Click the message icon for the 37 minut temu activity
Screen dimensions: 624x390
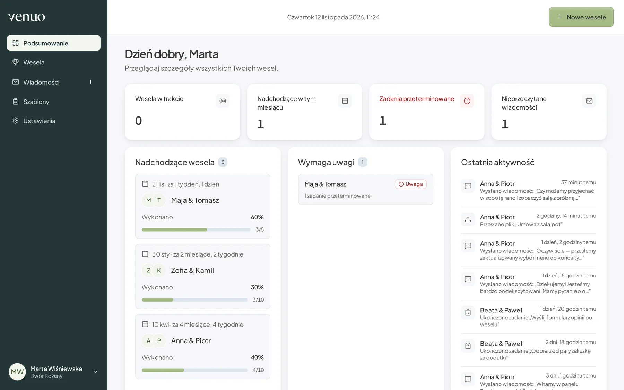pyautogui.click(x=468, y=186)
